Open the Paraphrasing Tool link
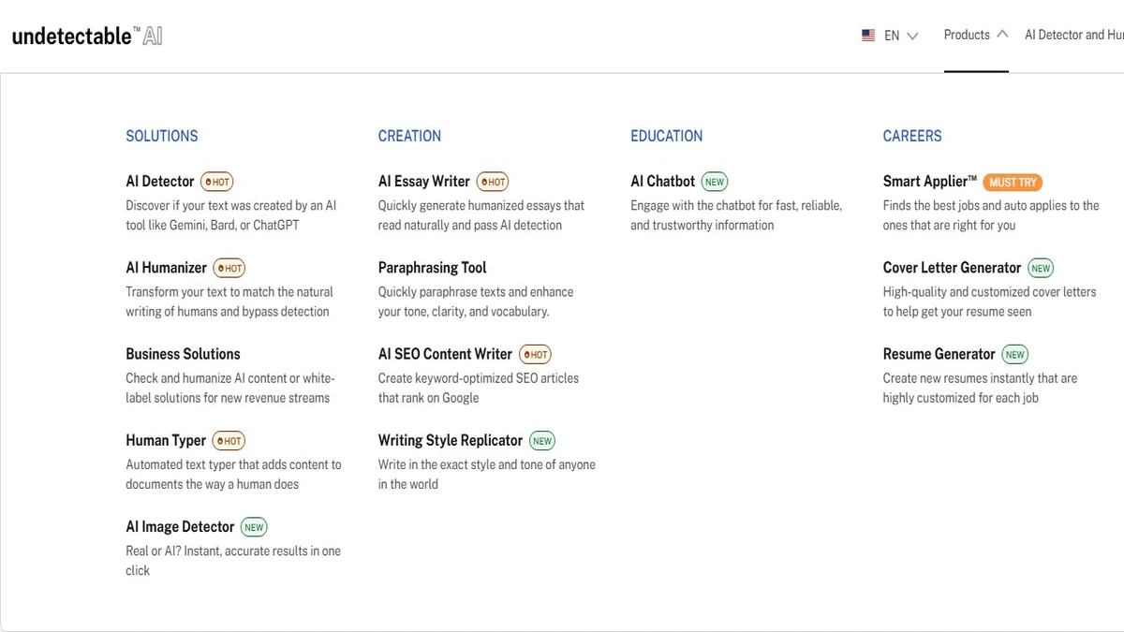 pos(432,268)
